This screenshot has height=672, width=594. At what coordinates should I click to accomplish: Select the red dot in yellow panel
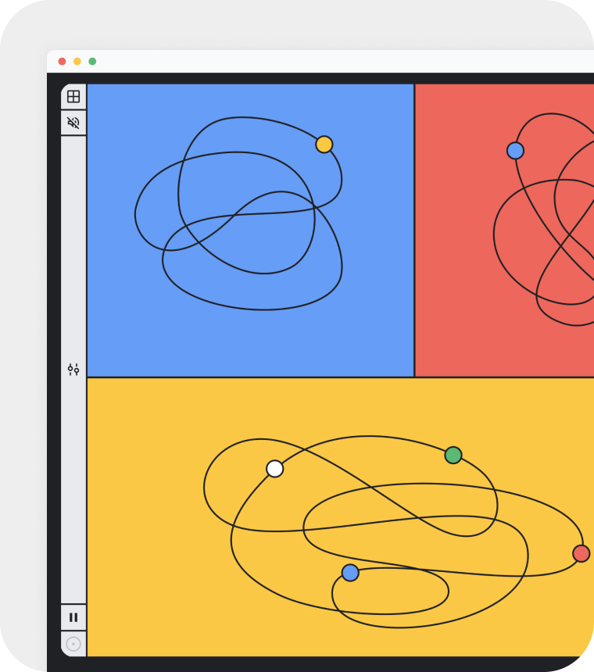[581, 553]
